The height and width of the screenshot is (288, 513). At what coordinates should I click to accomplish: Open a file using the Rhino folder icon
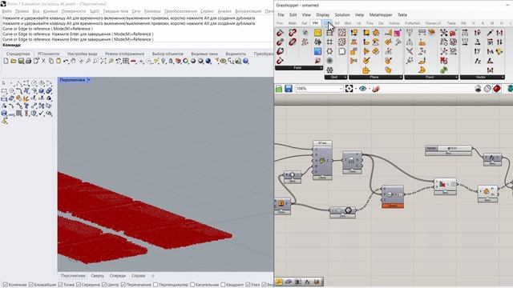tap(14, 61)
